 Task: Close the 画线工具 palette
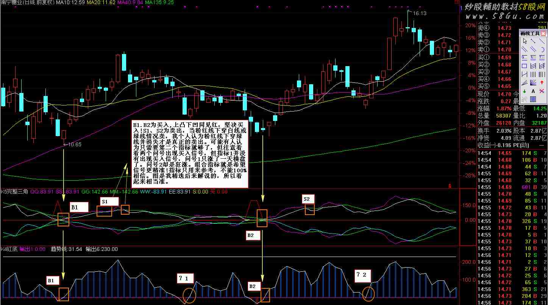click(543, 33)
